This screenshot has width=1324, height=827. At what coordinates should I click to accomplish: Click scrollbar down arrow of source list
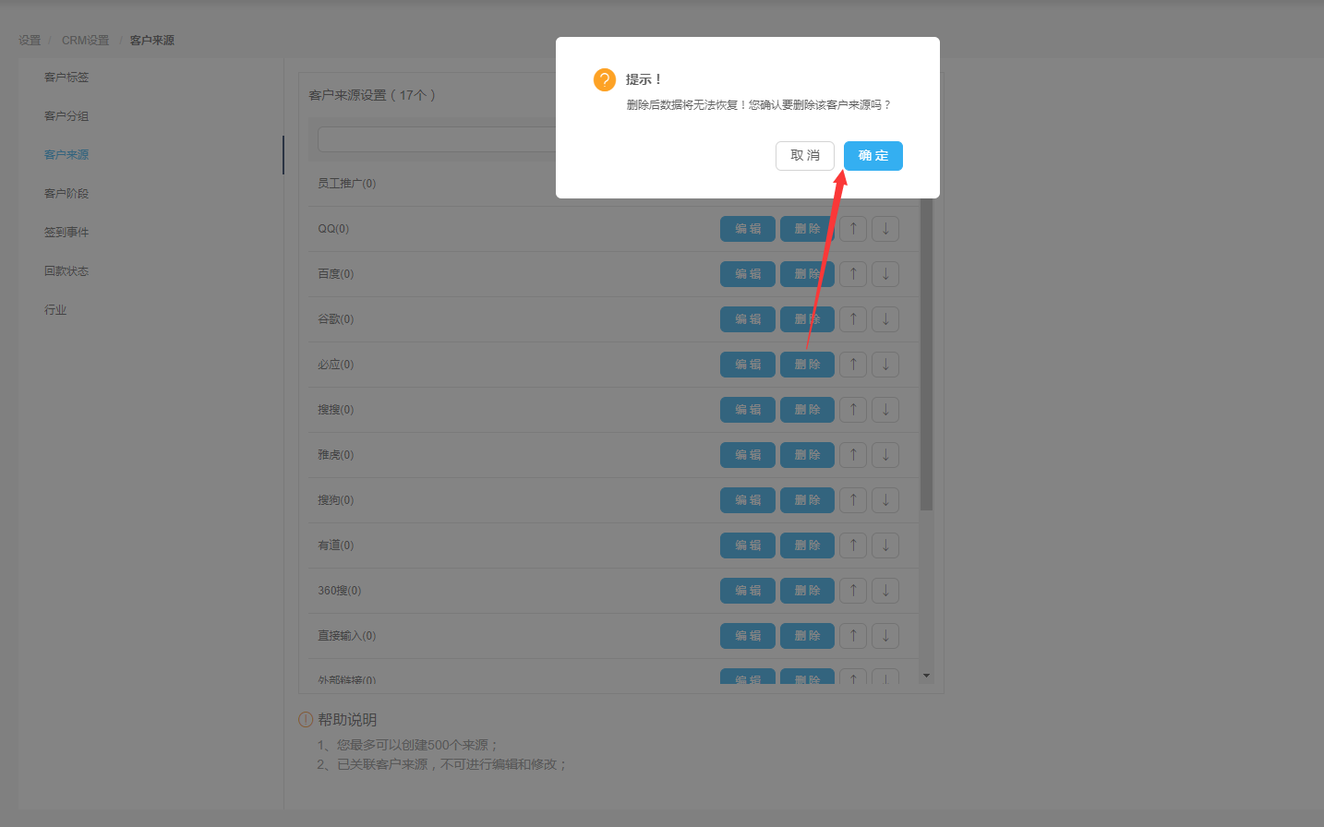click(926, 676)
